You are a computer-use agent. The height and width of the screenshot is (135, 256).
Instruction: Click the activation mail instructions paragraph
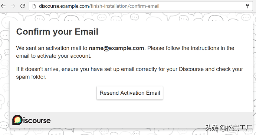125,52
